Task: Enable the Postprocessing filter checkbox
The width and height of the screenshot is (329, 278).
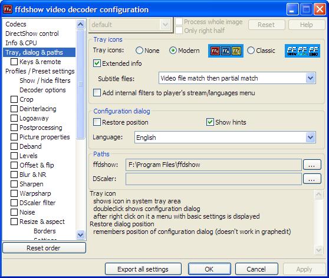Action: click(14, 128)
